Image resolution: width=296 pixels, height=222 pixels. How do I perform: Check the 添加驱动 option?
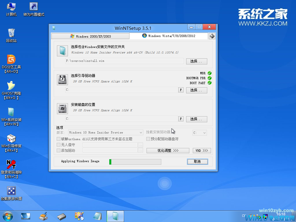pyautogui.click(x=58, y=150)
